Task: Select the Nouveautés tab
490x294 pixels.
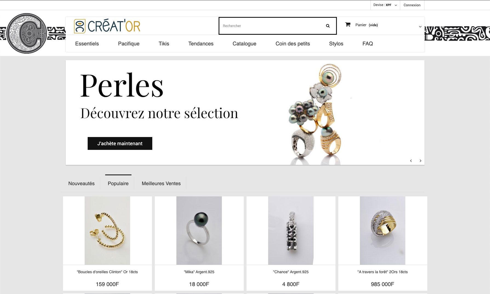Action: [81, 184]
